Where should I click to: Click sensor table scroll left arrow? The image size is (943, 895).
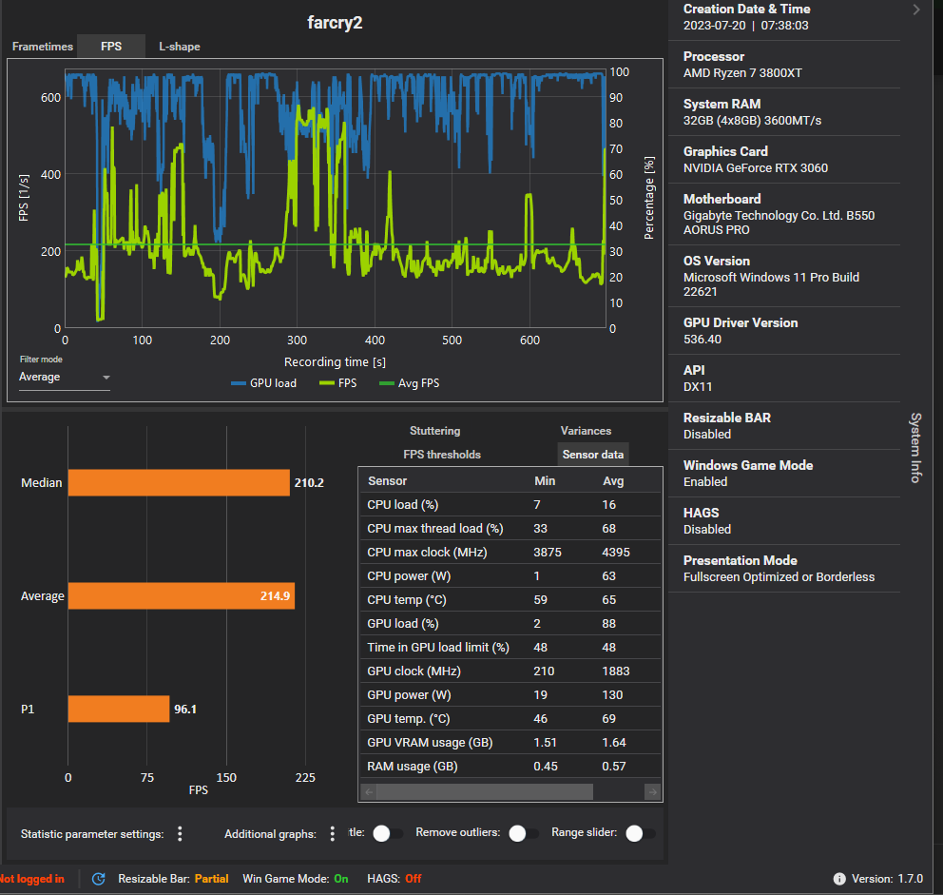tap(369, 792)
